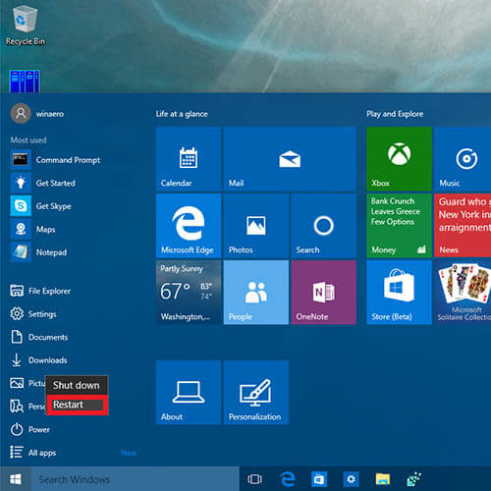Image resolution: width=491 pixels, height=491 pixels.
Task: Choose Shut down from power menu
Action: [77, 385]
